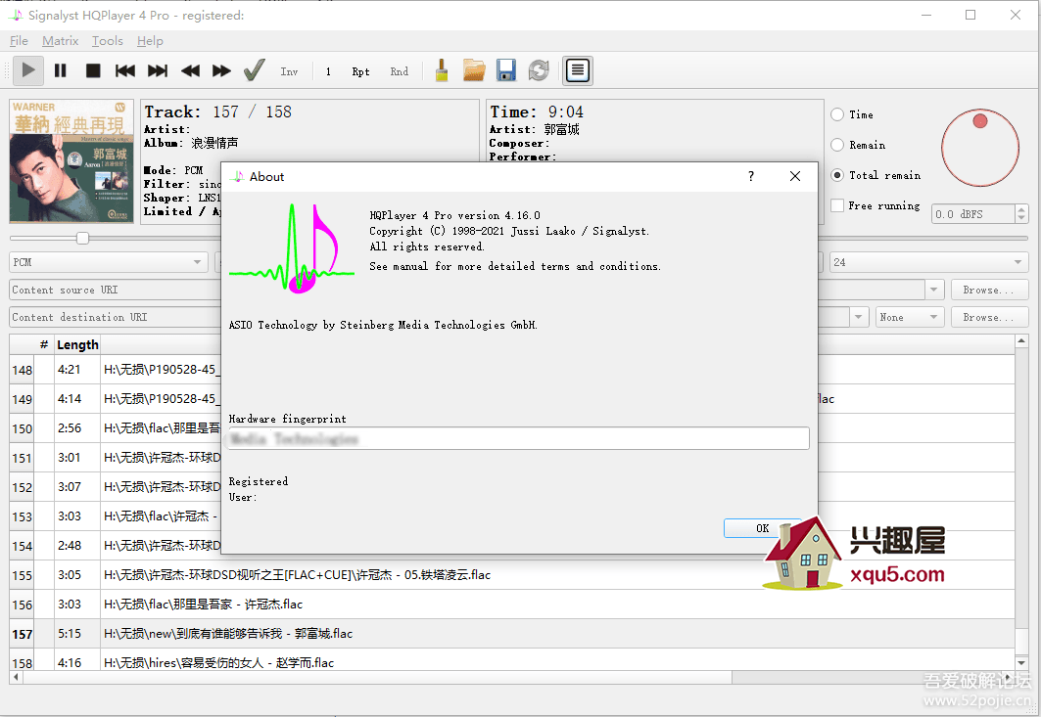This screenshot has height=717, width=1041.
Task: Clear playlist with the brush icon
Action: click(442, 70)
